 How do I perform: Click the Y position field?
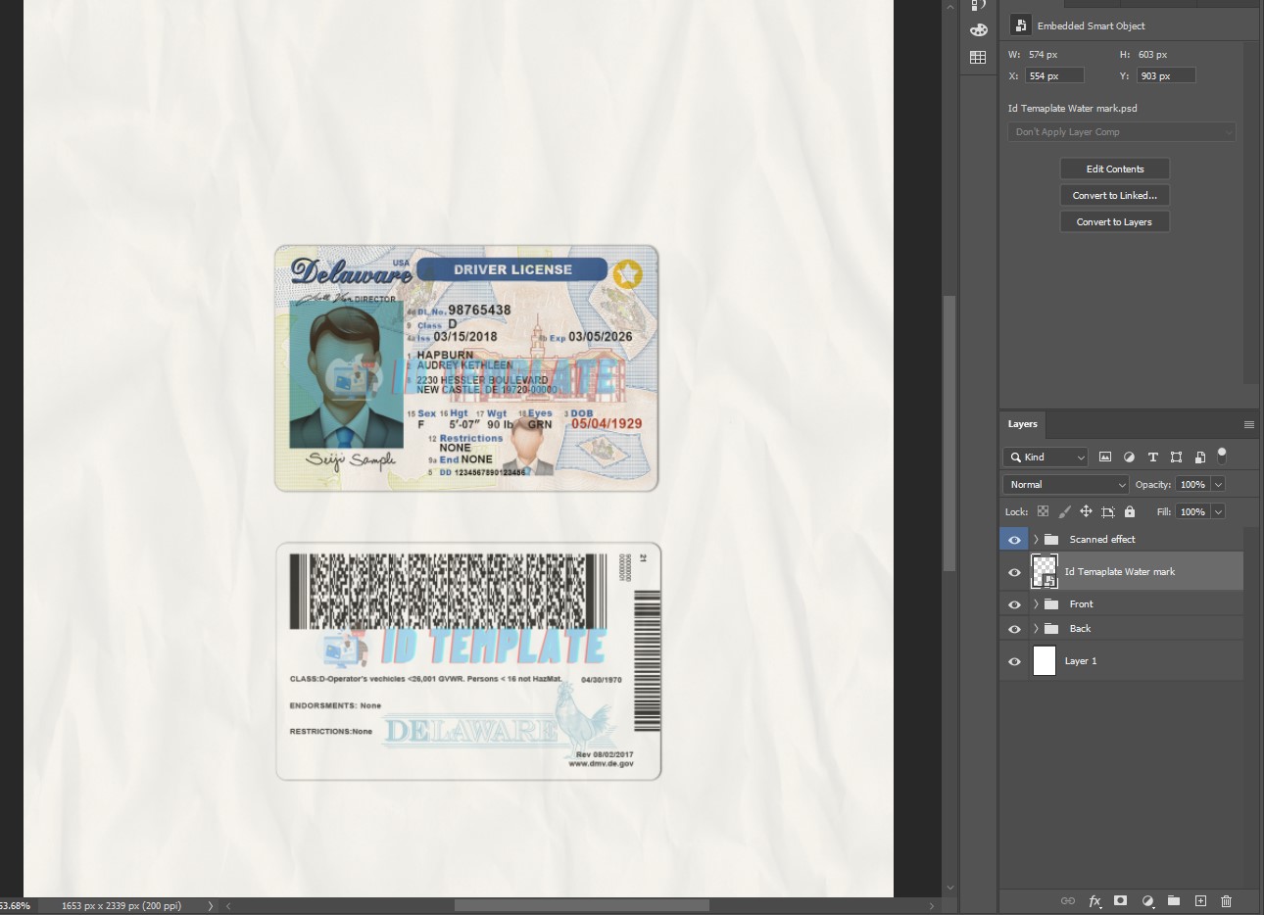click(x=1166, y=75)
